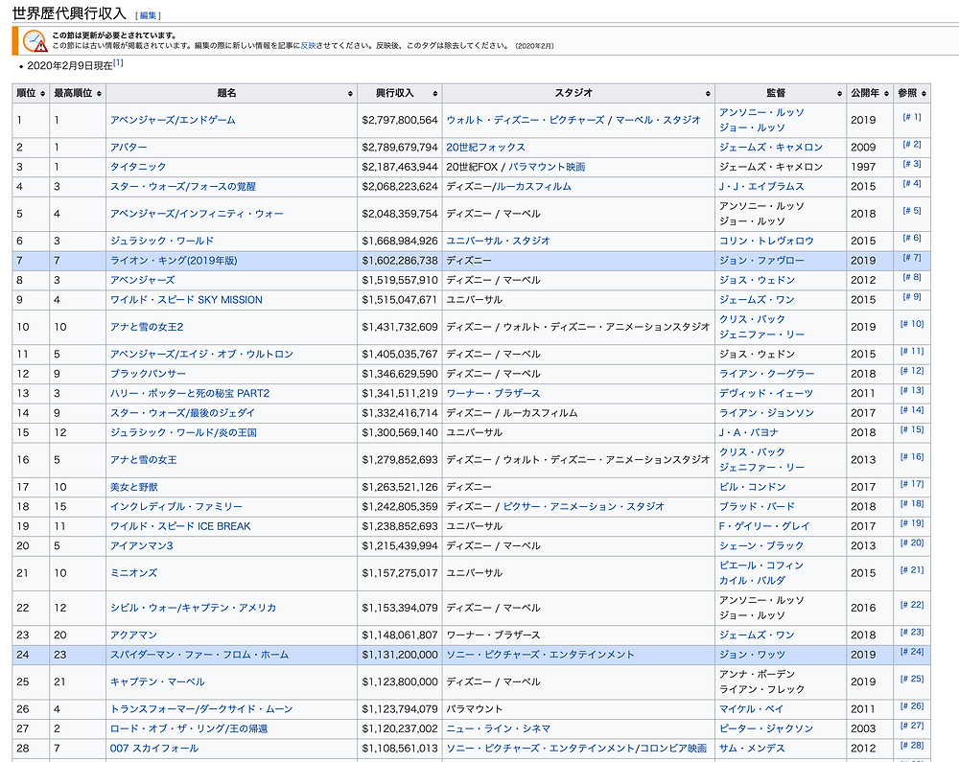The image size is (959, 762).
Task: Open the 20世紀フォックス studio link
Action: (485, 148)
